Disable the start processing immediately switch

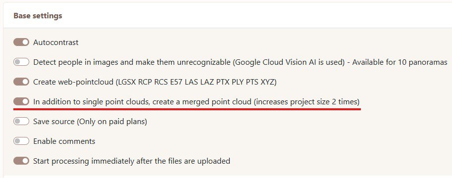[x=21, y=161]
